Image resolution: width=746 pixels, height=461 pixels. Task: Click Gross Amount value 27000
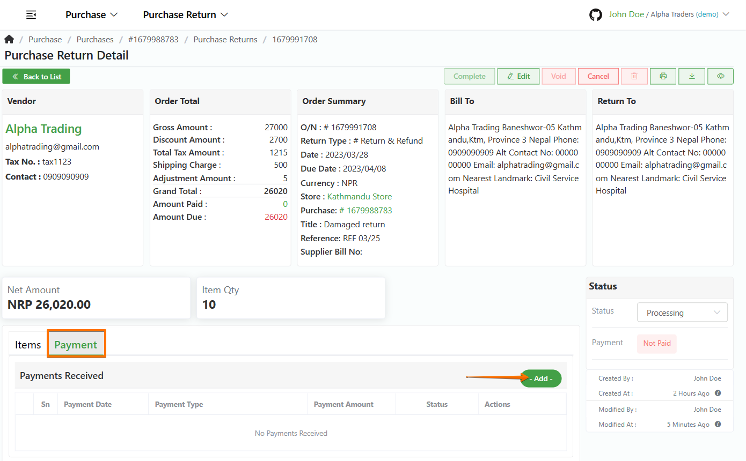tap(276, 127)
